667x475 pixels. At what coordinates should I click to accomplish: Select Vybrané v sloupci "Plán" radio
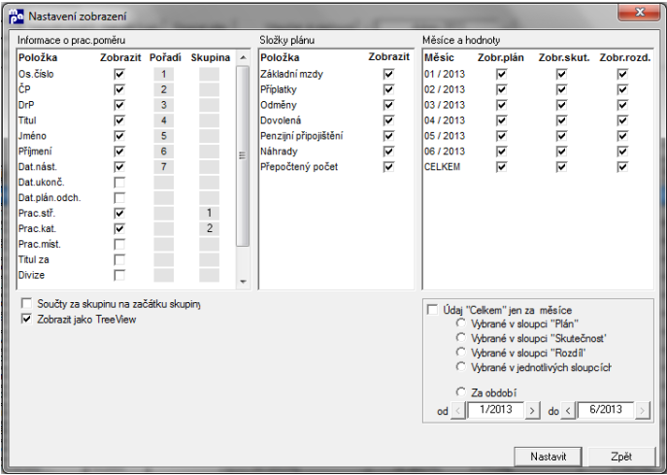(x=461, y=323)
